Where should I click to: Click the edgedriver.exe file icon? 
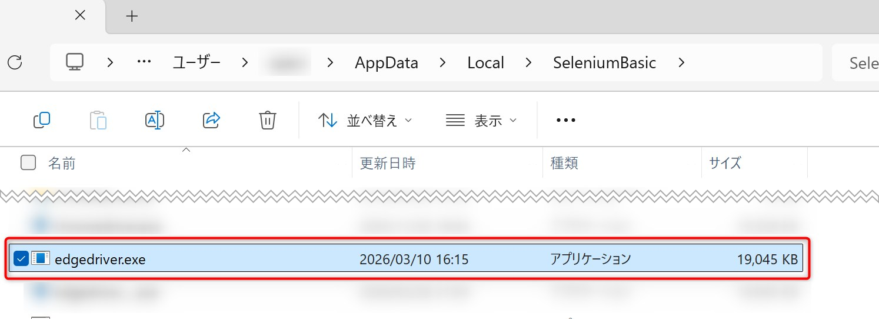tap(41, 258)
